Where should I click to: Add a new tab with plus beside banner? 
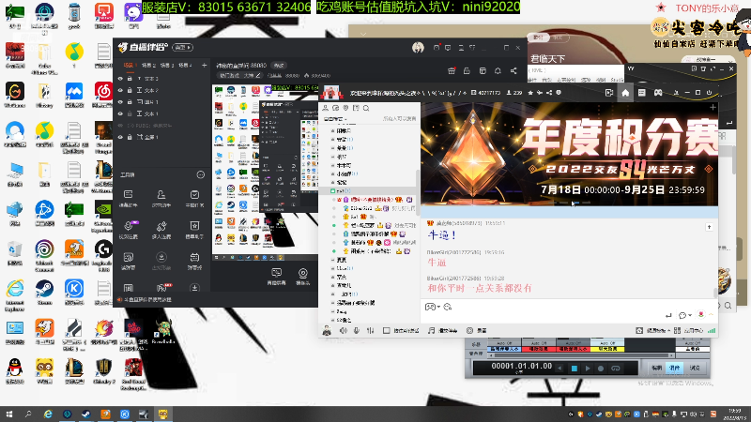(x=713, y=108)
